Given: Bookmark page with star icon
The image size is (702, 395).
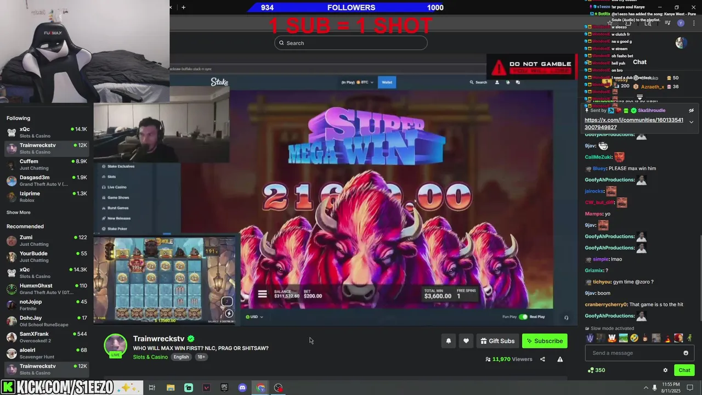Looking at the screenshot, I should 609,23.
